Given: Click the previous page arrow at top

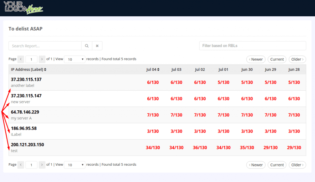Looking at the screenshot, I should (21, 59).
